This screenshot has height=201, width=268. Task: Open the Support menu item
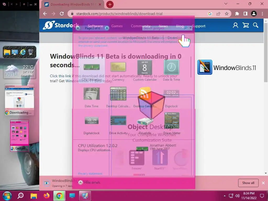(x=199, y=26)
